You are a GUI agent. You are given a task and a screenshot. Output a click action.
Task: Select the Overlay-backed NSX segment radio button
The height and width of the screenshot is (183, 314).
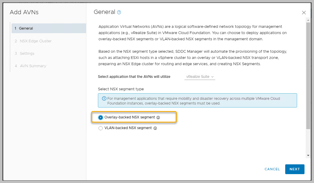point(101,117)
